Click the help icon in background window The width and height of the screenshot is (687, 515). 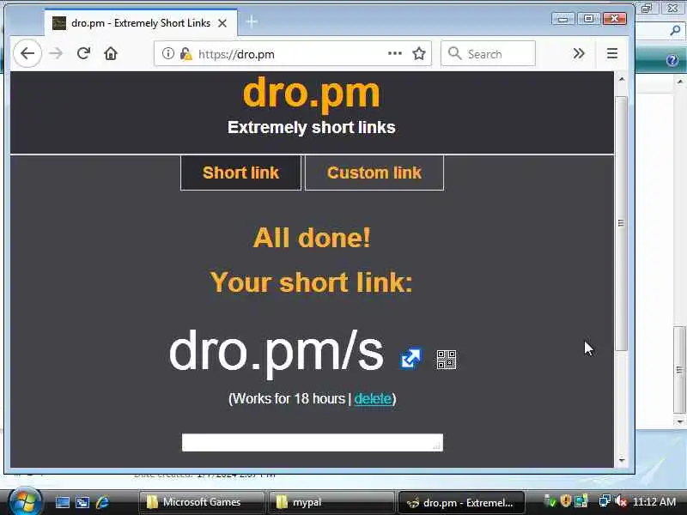(672, 60)
